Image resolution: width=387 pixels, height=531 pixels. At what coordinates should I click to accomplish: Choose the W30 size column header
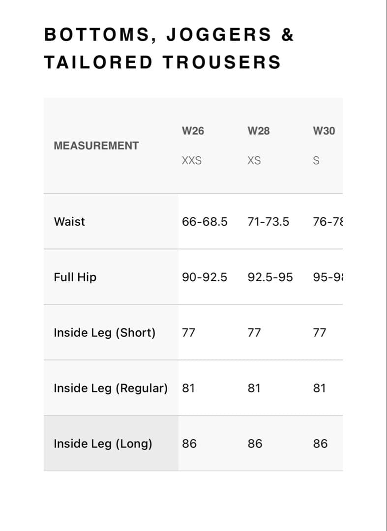click(324, 131)
